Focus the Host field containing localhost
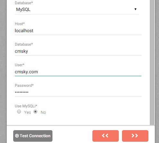Screen dimensions: 159x143 pos(78,31)
